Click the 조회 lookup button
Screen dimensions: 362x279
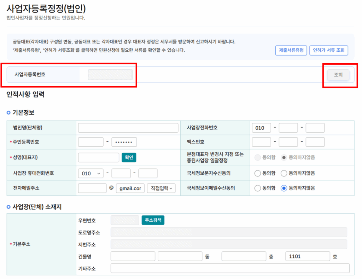click(338, 75)
